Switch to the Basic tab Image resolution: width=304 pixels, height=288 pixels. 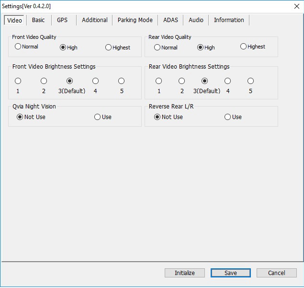click(38, 20)
